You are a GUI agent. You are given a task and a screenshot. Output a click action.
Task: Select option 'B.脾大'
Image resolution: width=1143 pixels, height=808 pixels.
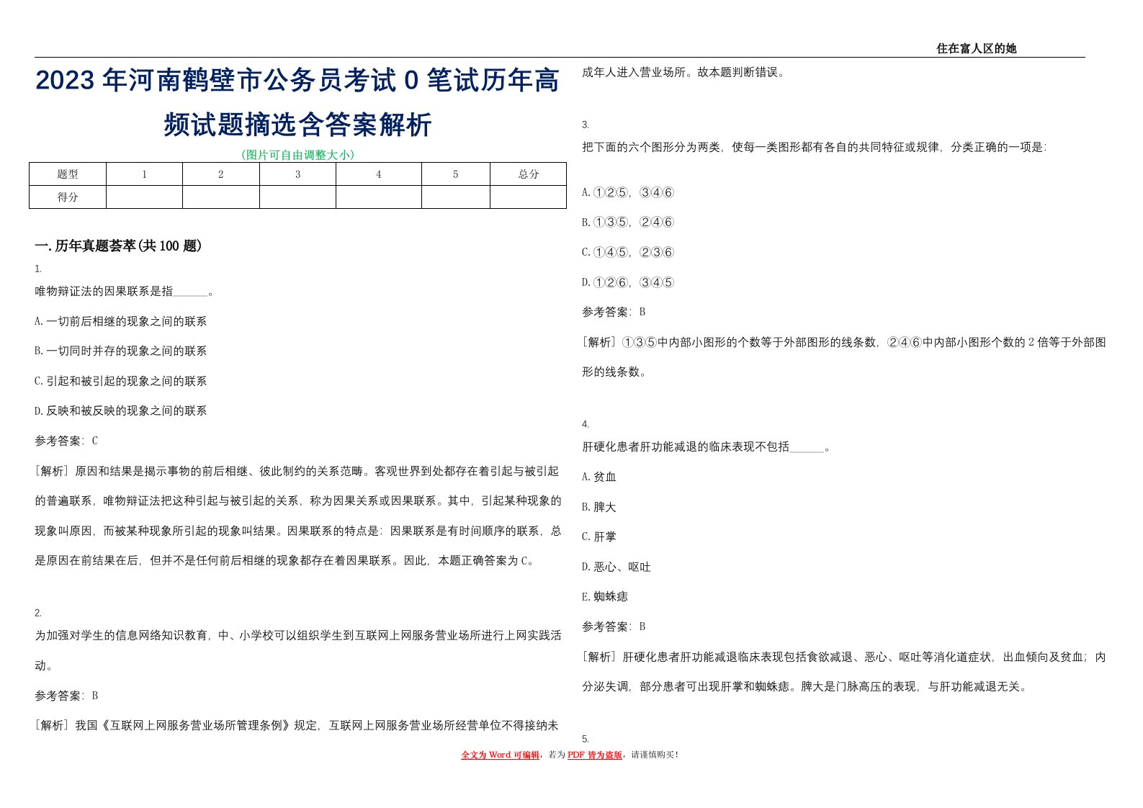point(599,507)
